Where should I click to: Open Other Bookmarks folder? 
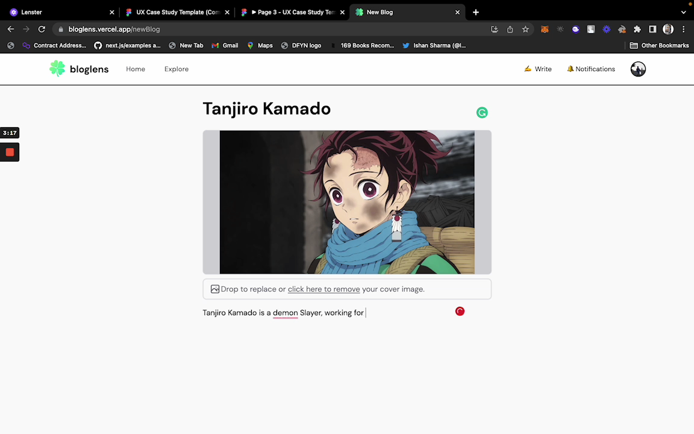tap(660, 45)
